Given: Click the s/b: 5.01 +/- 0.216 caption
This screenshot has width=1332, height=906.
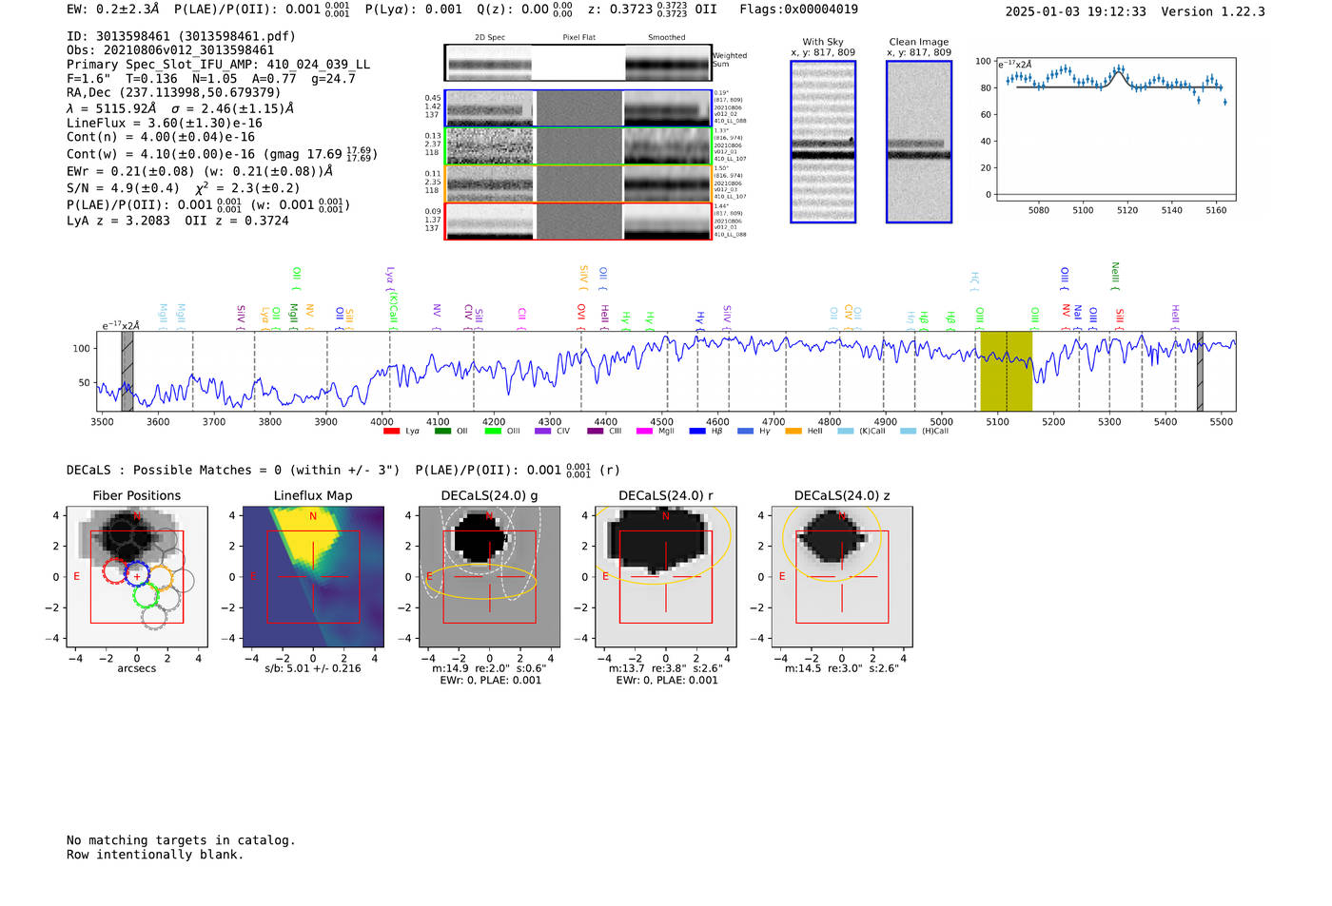Looking at the screenshot, I should [x=313, y=668].
